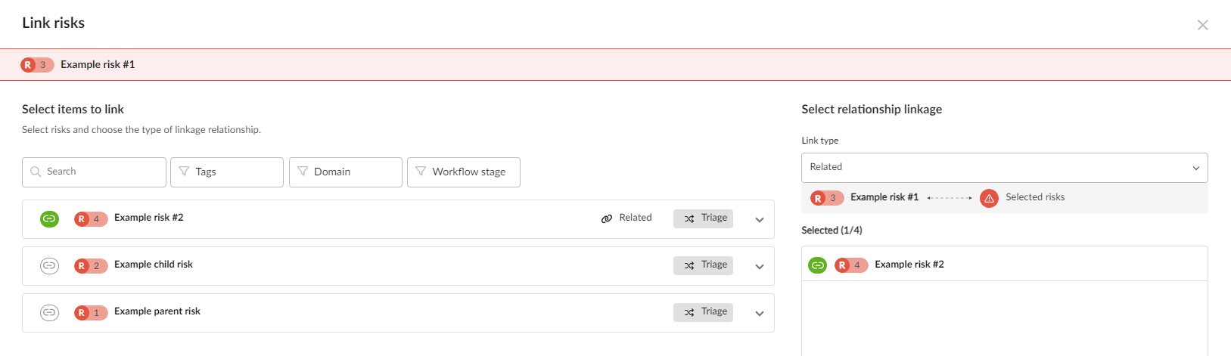Toggle link icon for Example parent risk

coord(49,313)
